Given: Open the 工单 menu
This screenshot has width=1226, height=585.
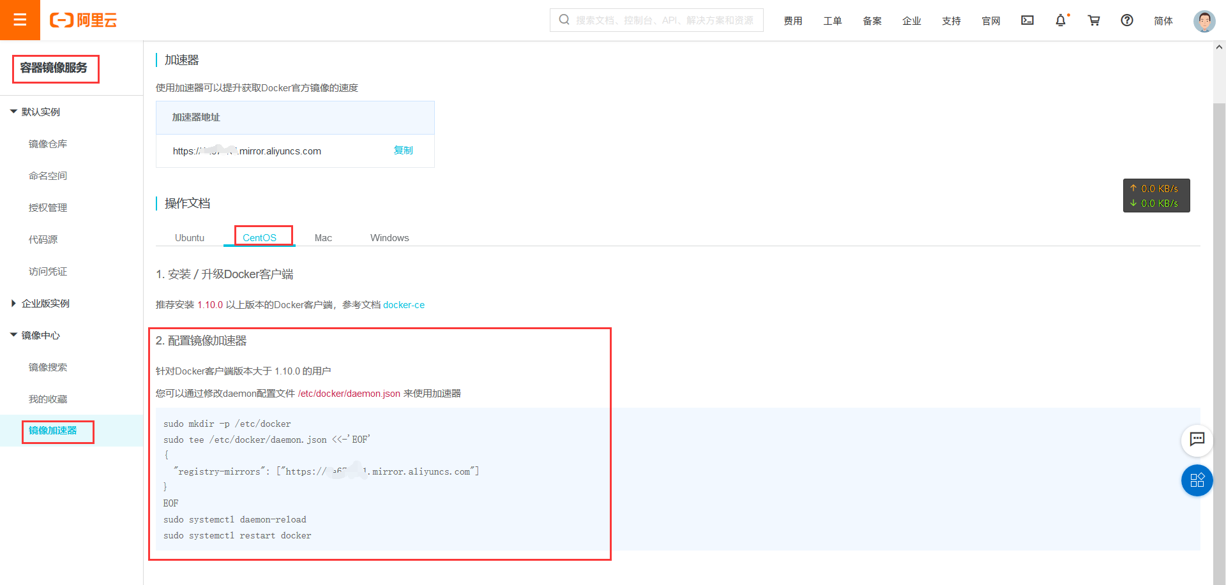Looking at the screenshot, I should 833,21.
